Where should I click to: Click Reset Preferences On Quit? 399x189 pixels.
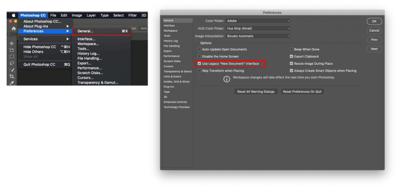[x=302, y=92]
